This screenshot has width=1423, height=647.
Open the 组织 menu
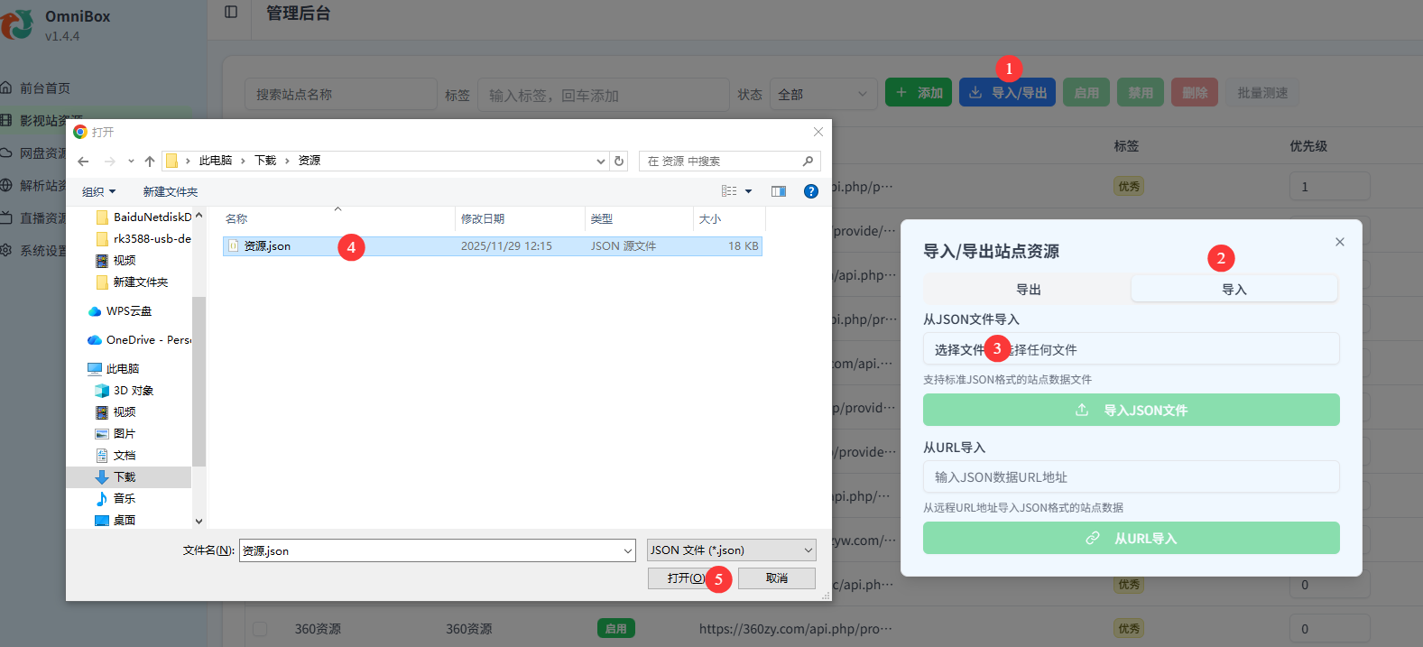[x=98, y=192]
